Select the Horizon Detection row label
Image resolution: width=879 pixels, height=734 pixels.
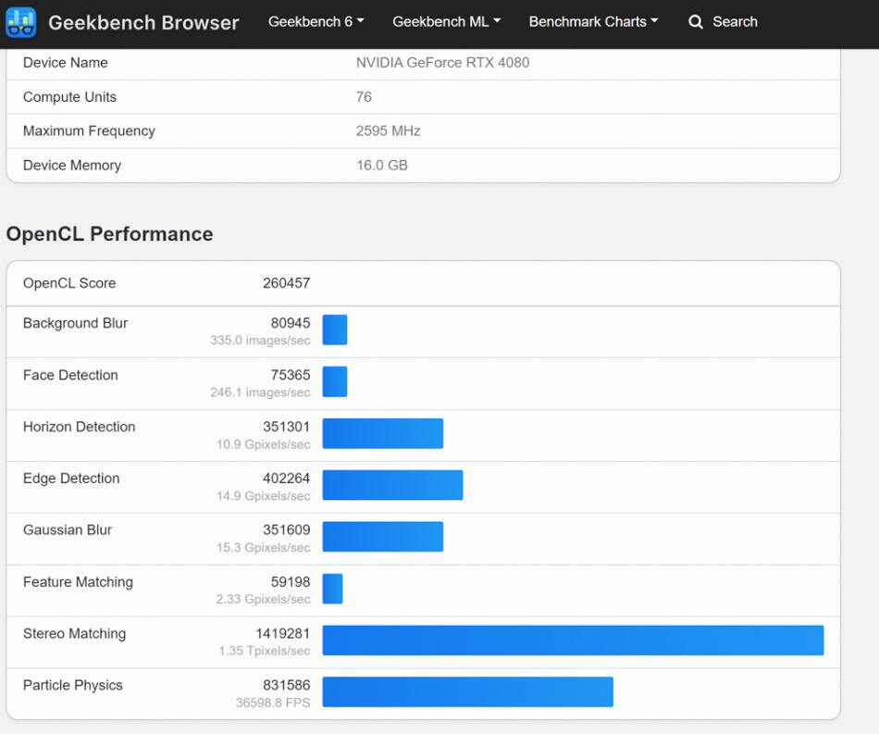pyautogui.click(x=79, y=427)
